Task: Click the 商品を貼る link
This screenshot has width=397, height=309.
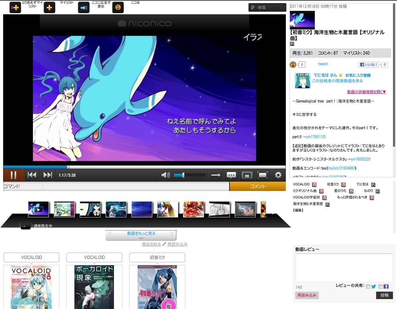Action: pyautogui.click(x=151, y=244)
